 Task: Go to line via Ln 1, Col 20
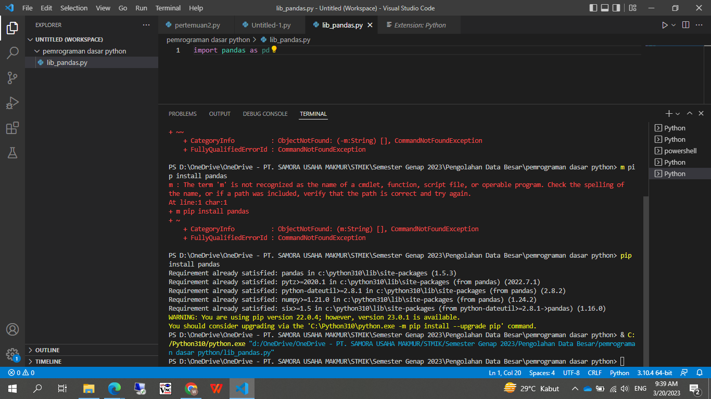coord(505,373)
